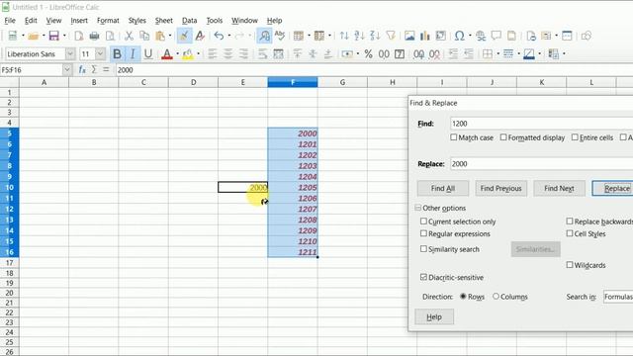Click the Find Next button
Image resolution: width=633 pixels, height=356 pixels.
pyautogui.click(x=559, y=188)
